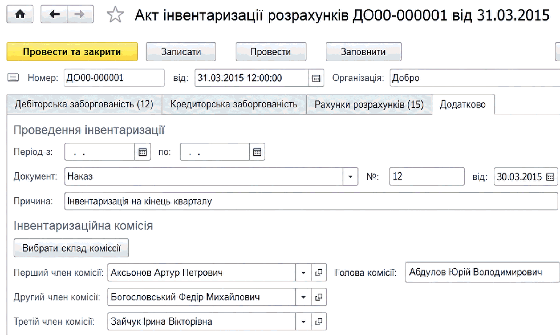Open the document status icon beside Номер
560x335 pixels.
click(13, 78)
